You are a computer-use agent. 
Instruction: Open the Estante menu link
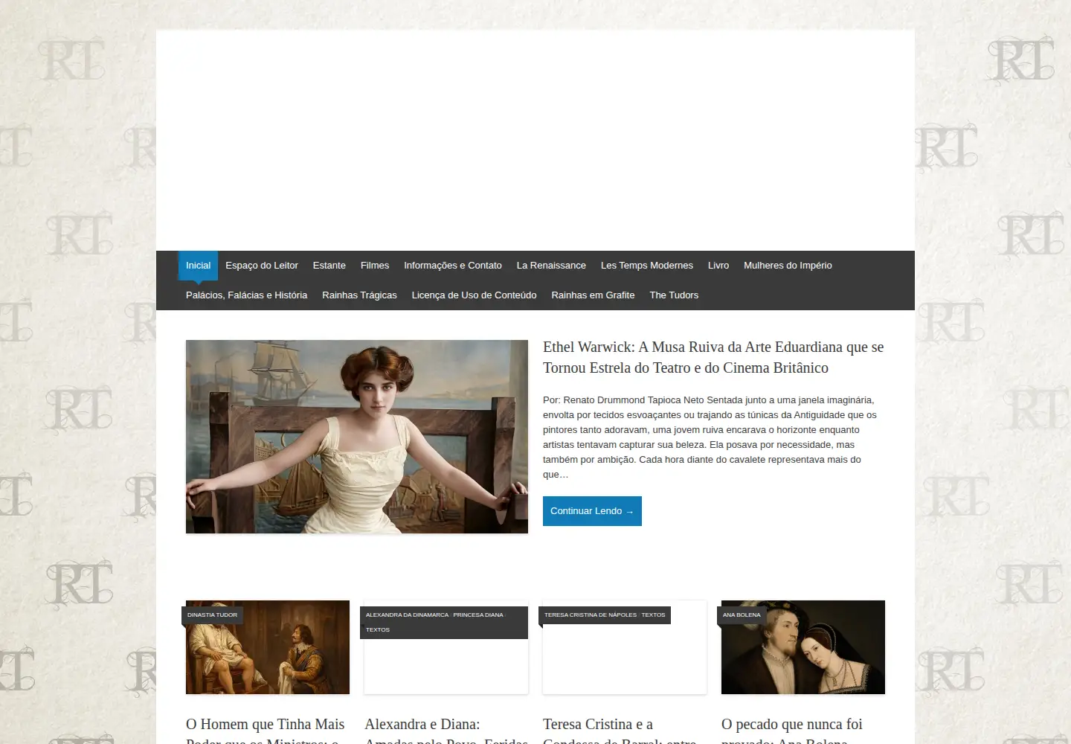click(329, 266)
